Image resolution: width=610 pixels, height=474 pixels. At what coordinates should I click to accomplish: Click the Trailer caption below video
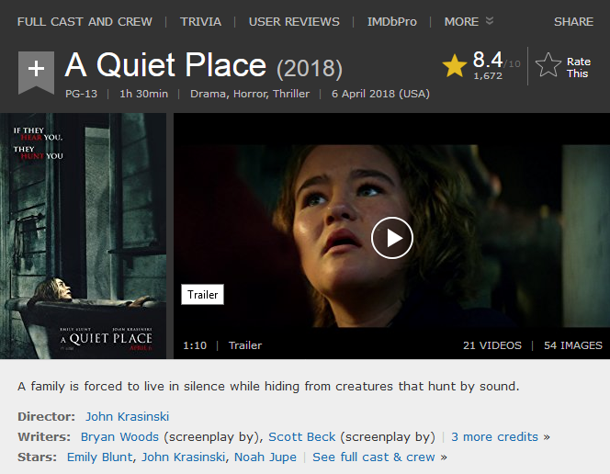(x=245, y=345)
